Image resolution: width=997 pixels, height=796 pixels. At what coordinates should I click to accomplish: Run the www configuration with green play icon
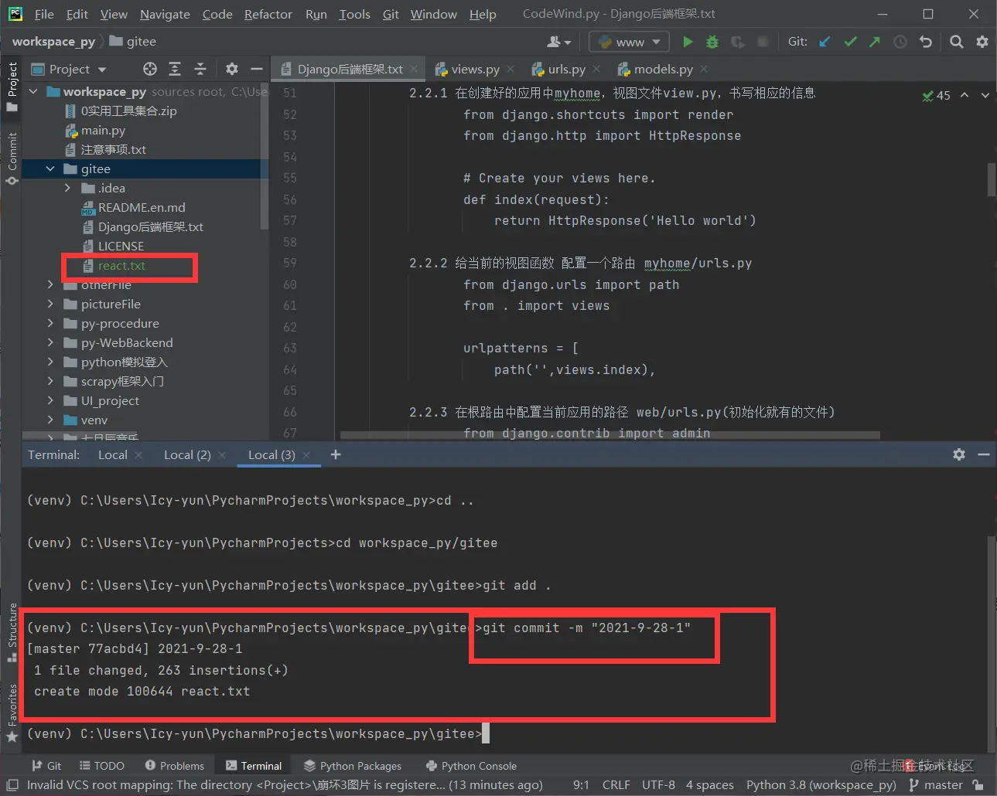point(688,42)
